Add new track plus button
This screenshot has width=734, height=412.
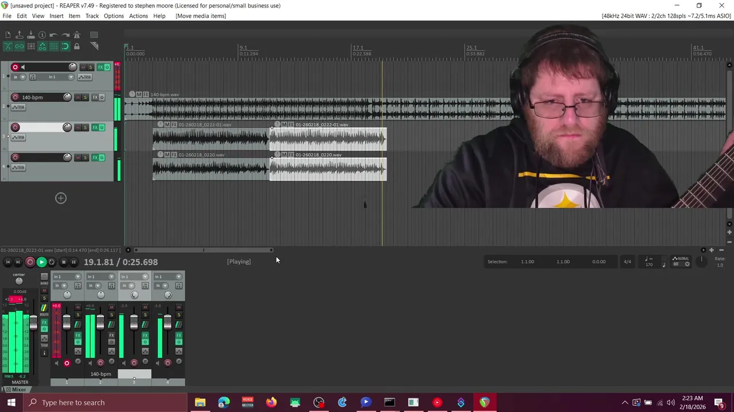click(x=61, y=198)
